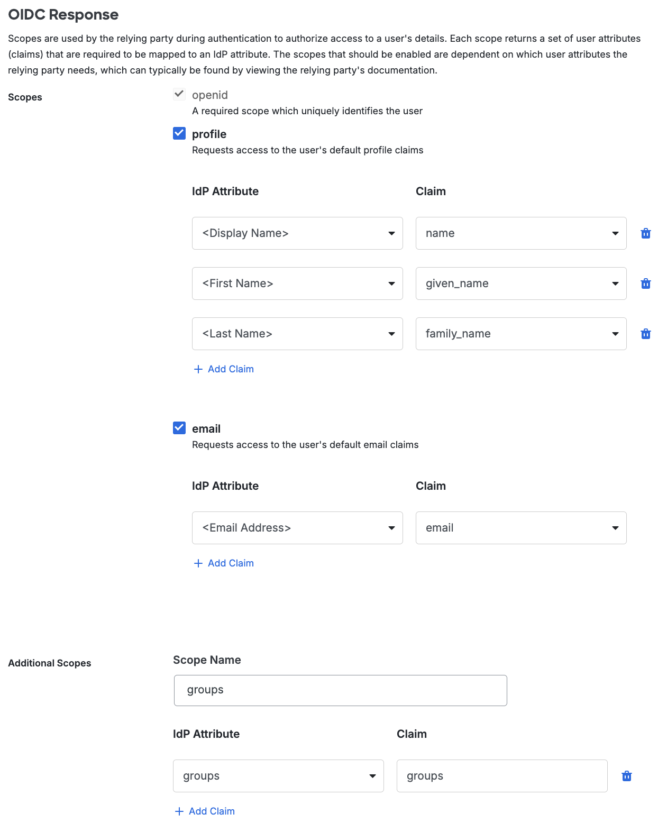Click the trash icon beside the name claim
The width and height of the screenshot is (658, 823).
coord(645,233)
